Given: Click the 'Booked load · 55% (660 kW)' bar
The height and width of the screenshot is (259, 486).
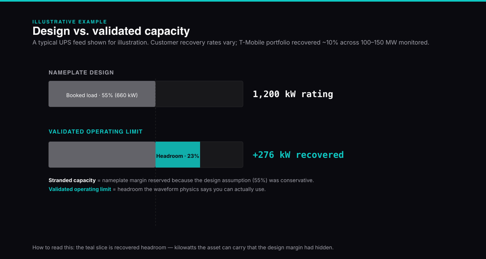Looking at the screenshot, I should 102,94.
